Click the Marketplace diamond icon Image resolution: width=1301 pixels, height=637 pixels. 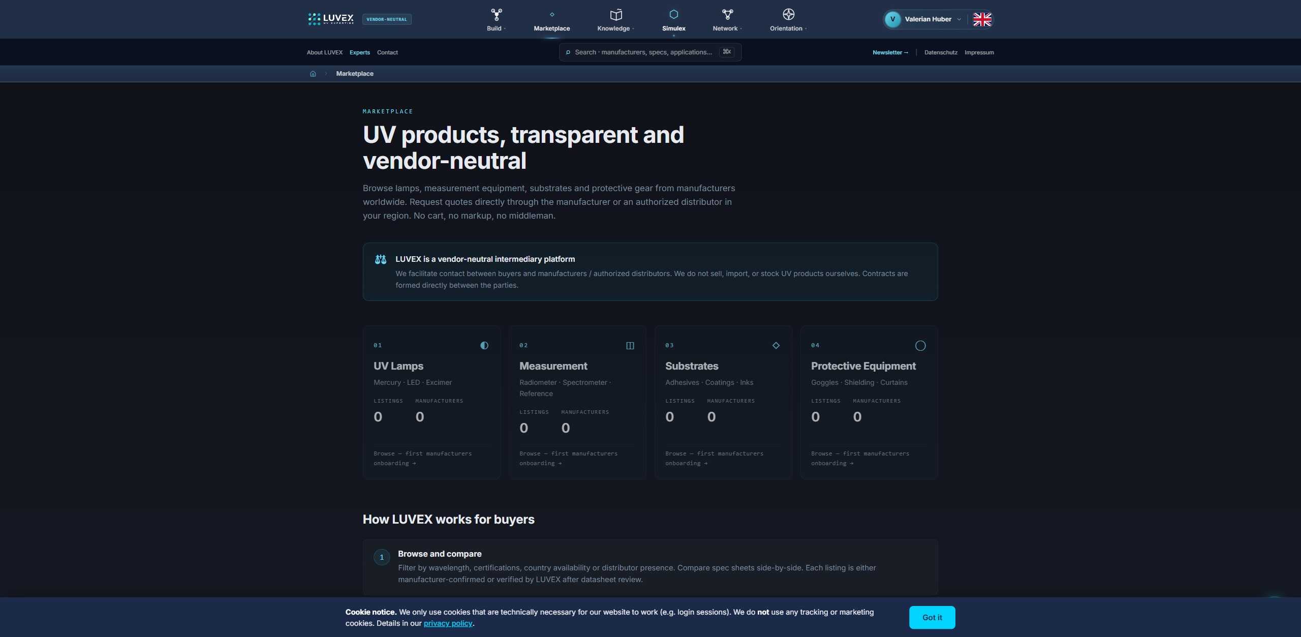click(552, 14)
